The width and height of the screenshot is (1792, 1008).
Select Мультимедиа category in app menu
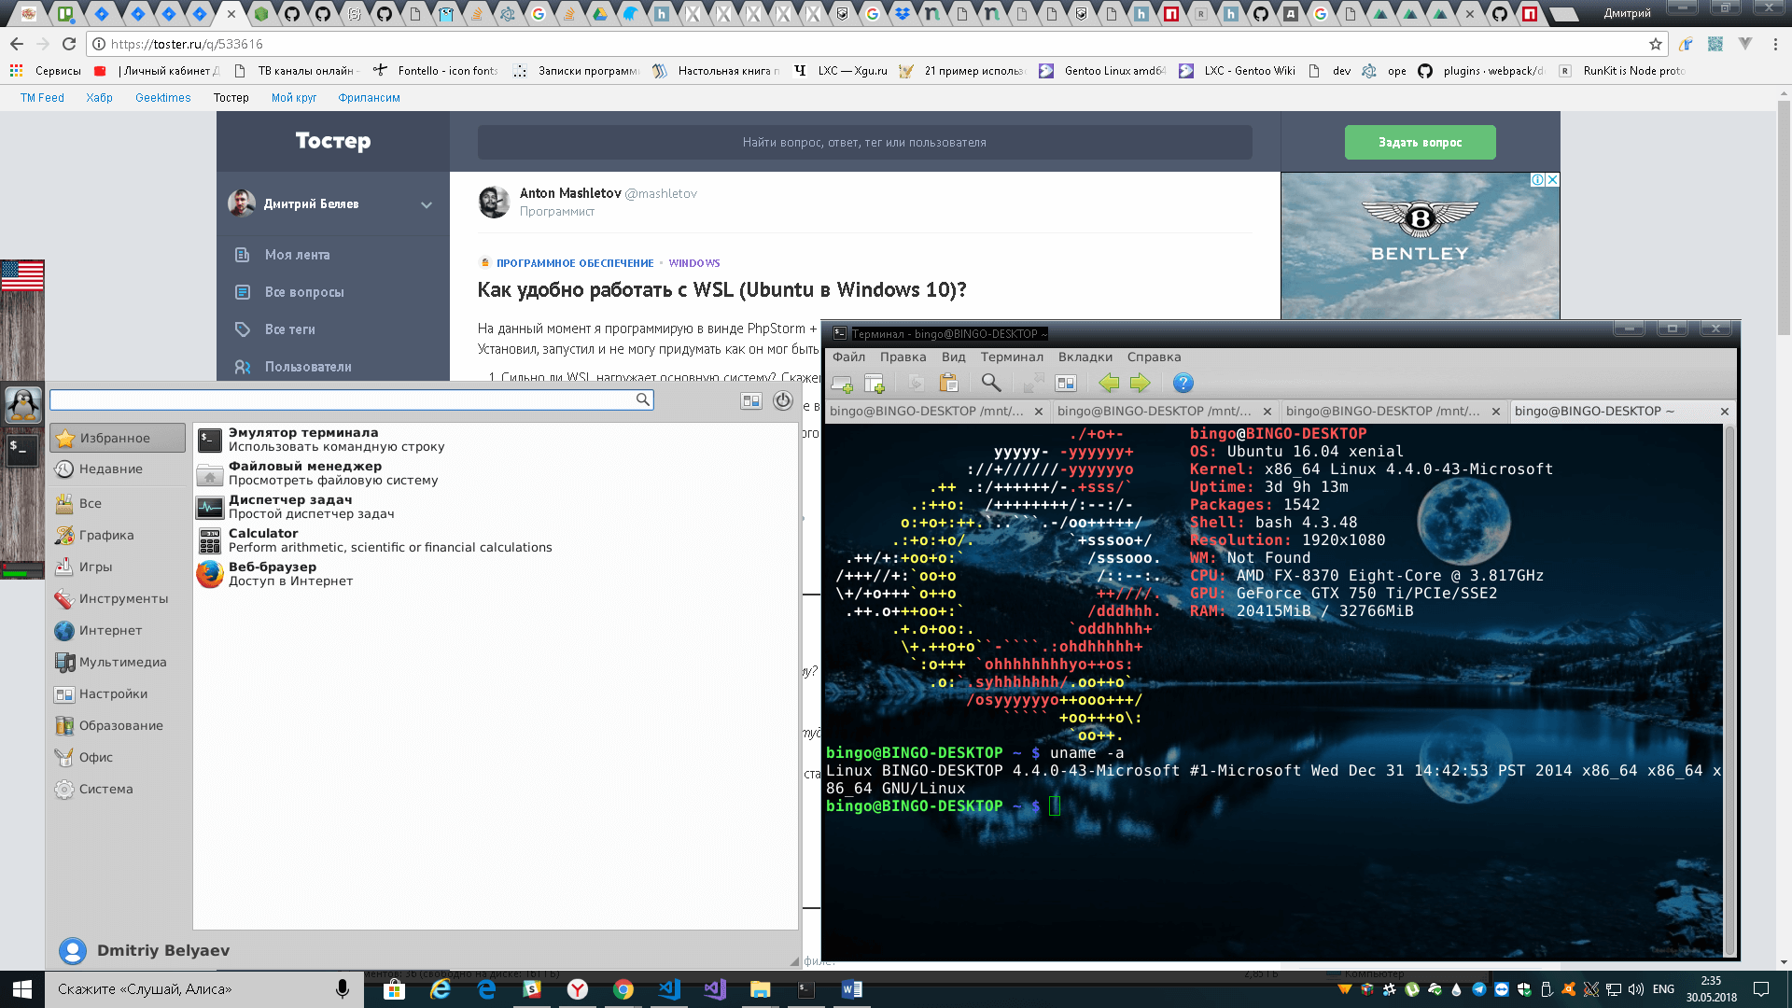tap(119, 662)
